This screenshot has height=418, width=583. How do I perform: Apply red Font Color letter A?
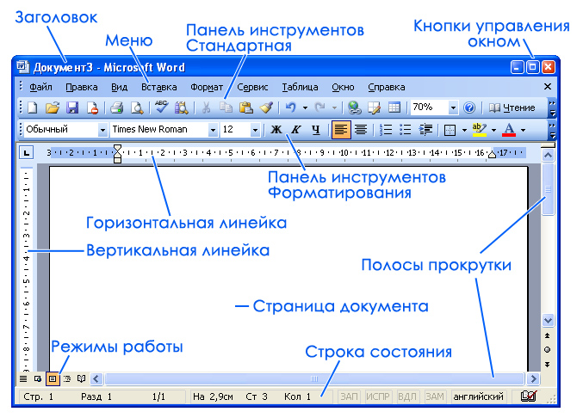(509, 130)
